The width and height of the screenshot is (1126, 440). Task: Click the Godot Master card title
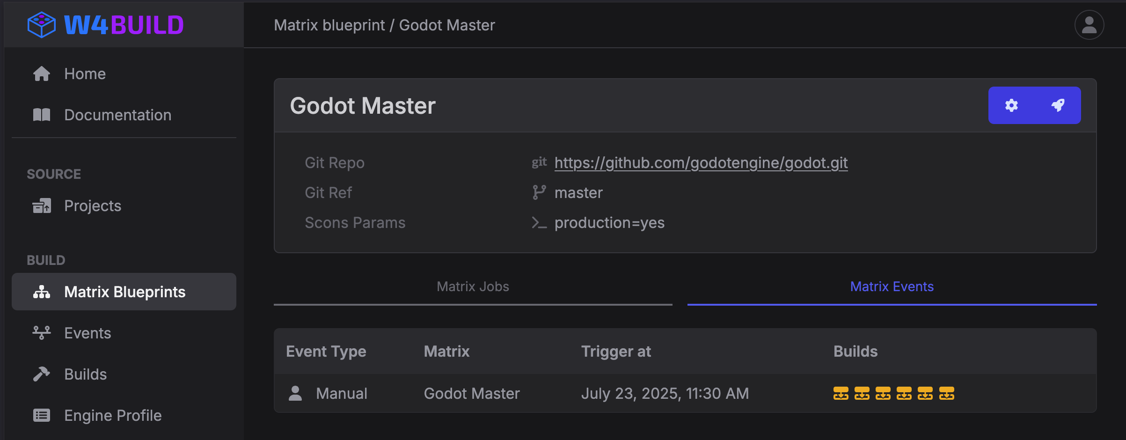[x=363, y=105]
